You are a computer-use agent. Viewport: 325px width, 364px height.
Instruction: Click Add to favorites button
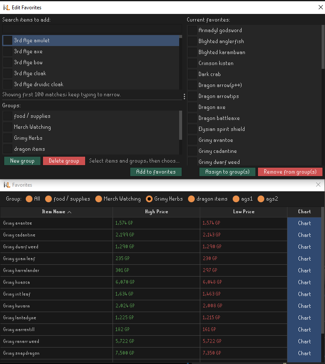click(x=156, y=172)
